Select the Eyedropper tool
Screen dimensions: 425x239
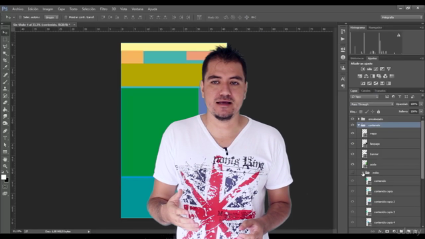pos(5,67)
